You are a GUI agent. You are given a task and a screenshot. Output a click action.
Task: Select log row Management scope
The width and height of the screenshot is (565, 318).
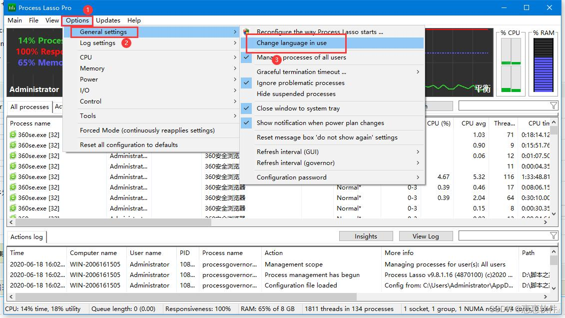(x=277, y=264)
